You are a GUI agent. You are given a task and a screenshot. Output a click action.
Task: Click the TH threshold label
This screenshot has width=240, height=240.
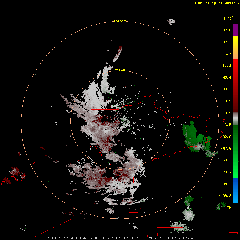click(x=229, y=208)
